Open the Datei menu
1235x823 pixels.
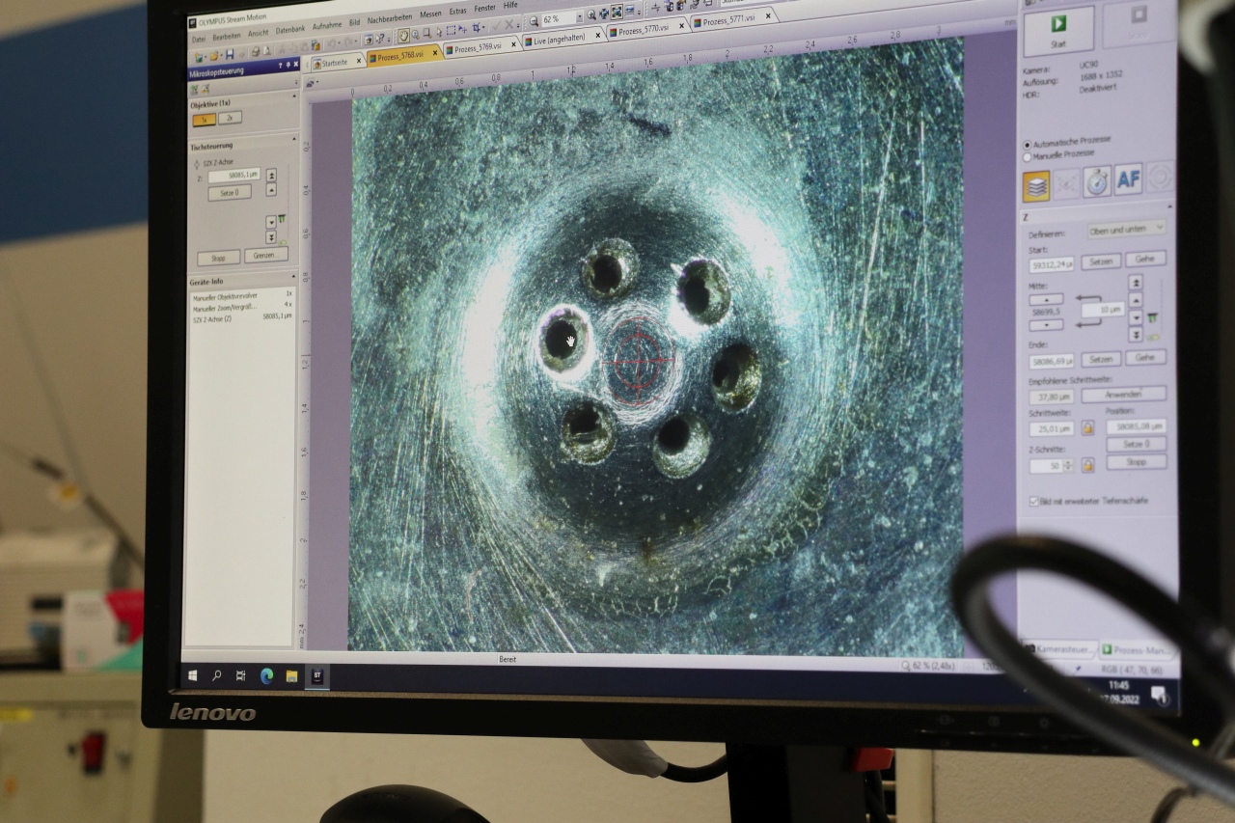[199, 40]
